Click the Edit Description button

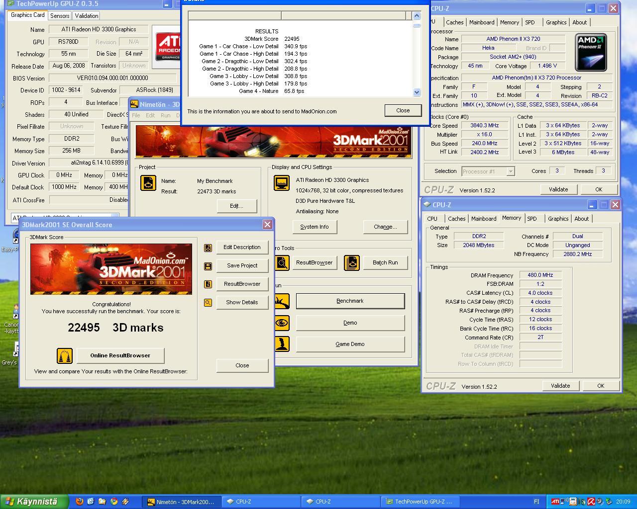(x=242, y=247)
